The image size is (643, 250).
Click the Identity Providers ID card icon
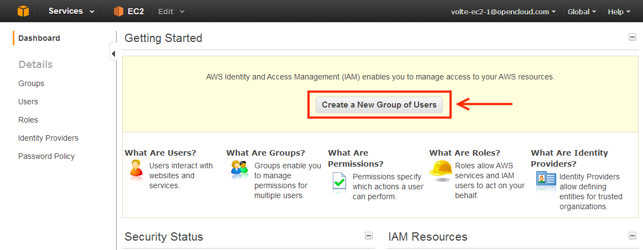[x=546, y=181]
